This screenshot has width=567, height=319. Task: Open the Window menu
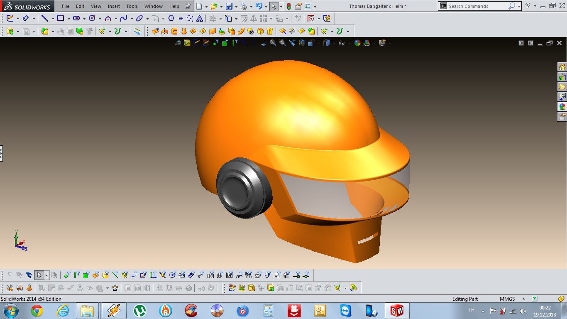(x=154, y=6)
